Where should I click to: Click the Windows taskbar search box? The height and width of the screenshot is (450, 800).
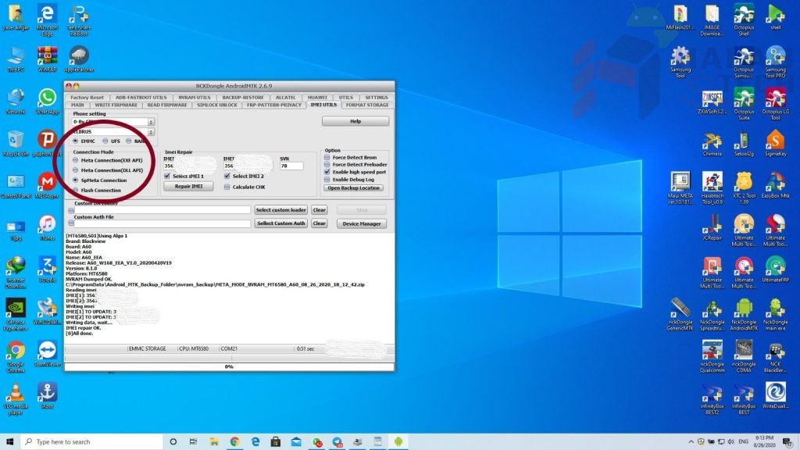(x=91, y=442)
